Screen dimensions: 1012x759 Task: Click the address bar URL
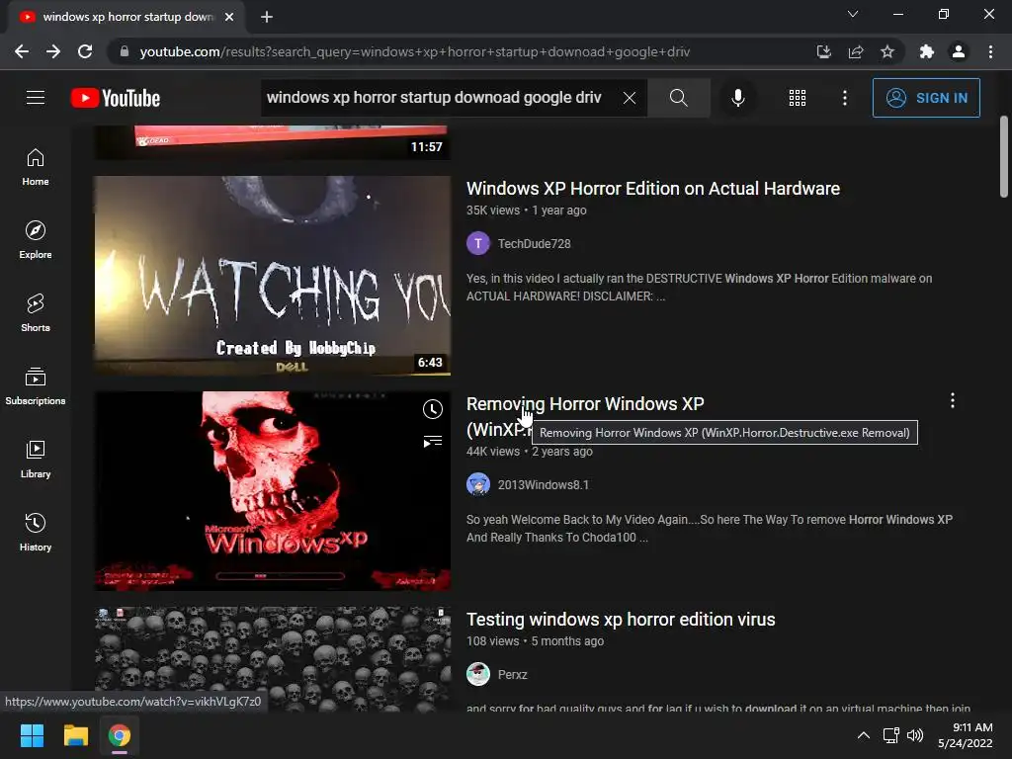(414, 51)
